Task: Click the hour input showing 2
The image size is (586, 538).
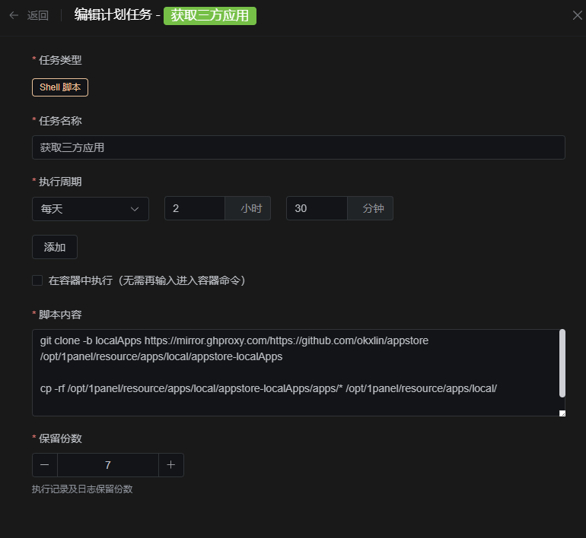Action: click(195, 208)
